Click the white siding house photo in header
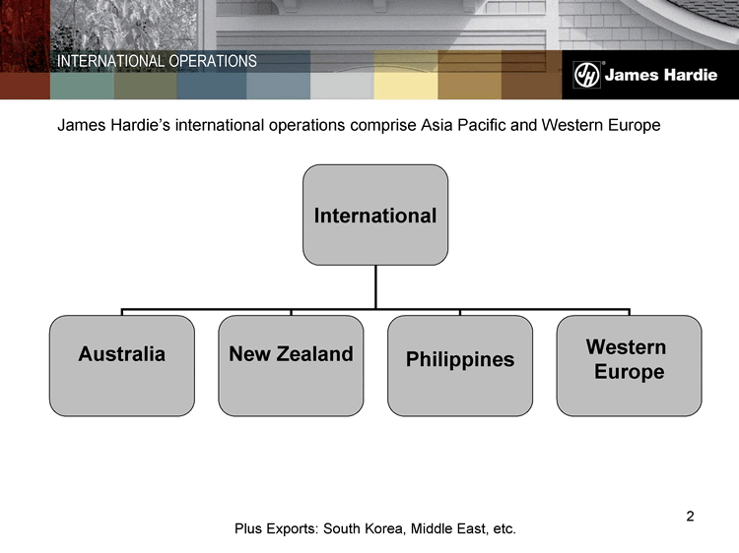 click(394, 25)
